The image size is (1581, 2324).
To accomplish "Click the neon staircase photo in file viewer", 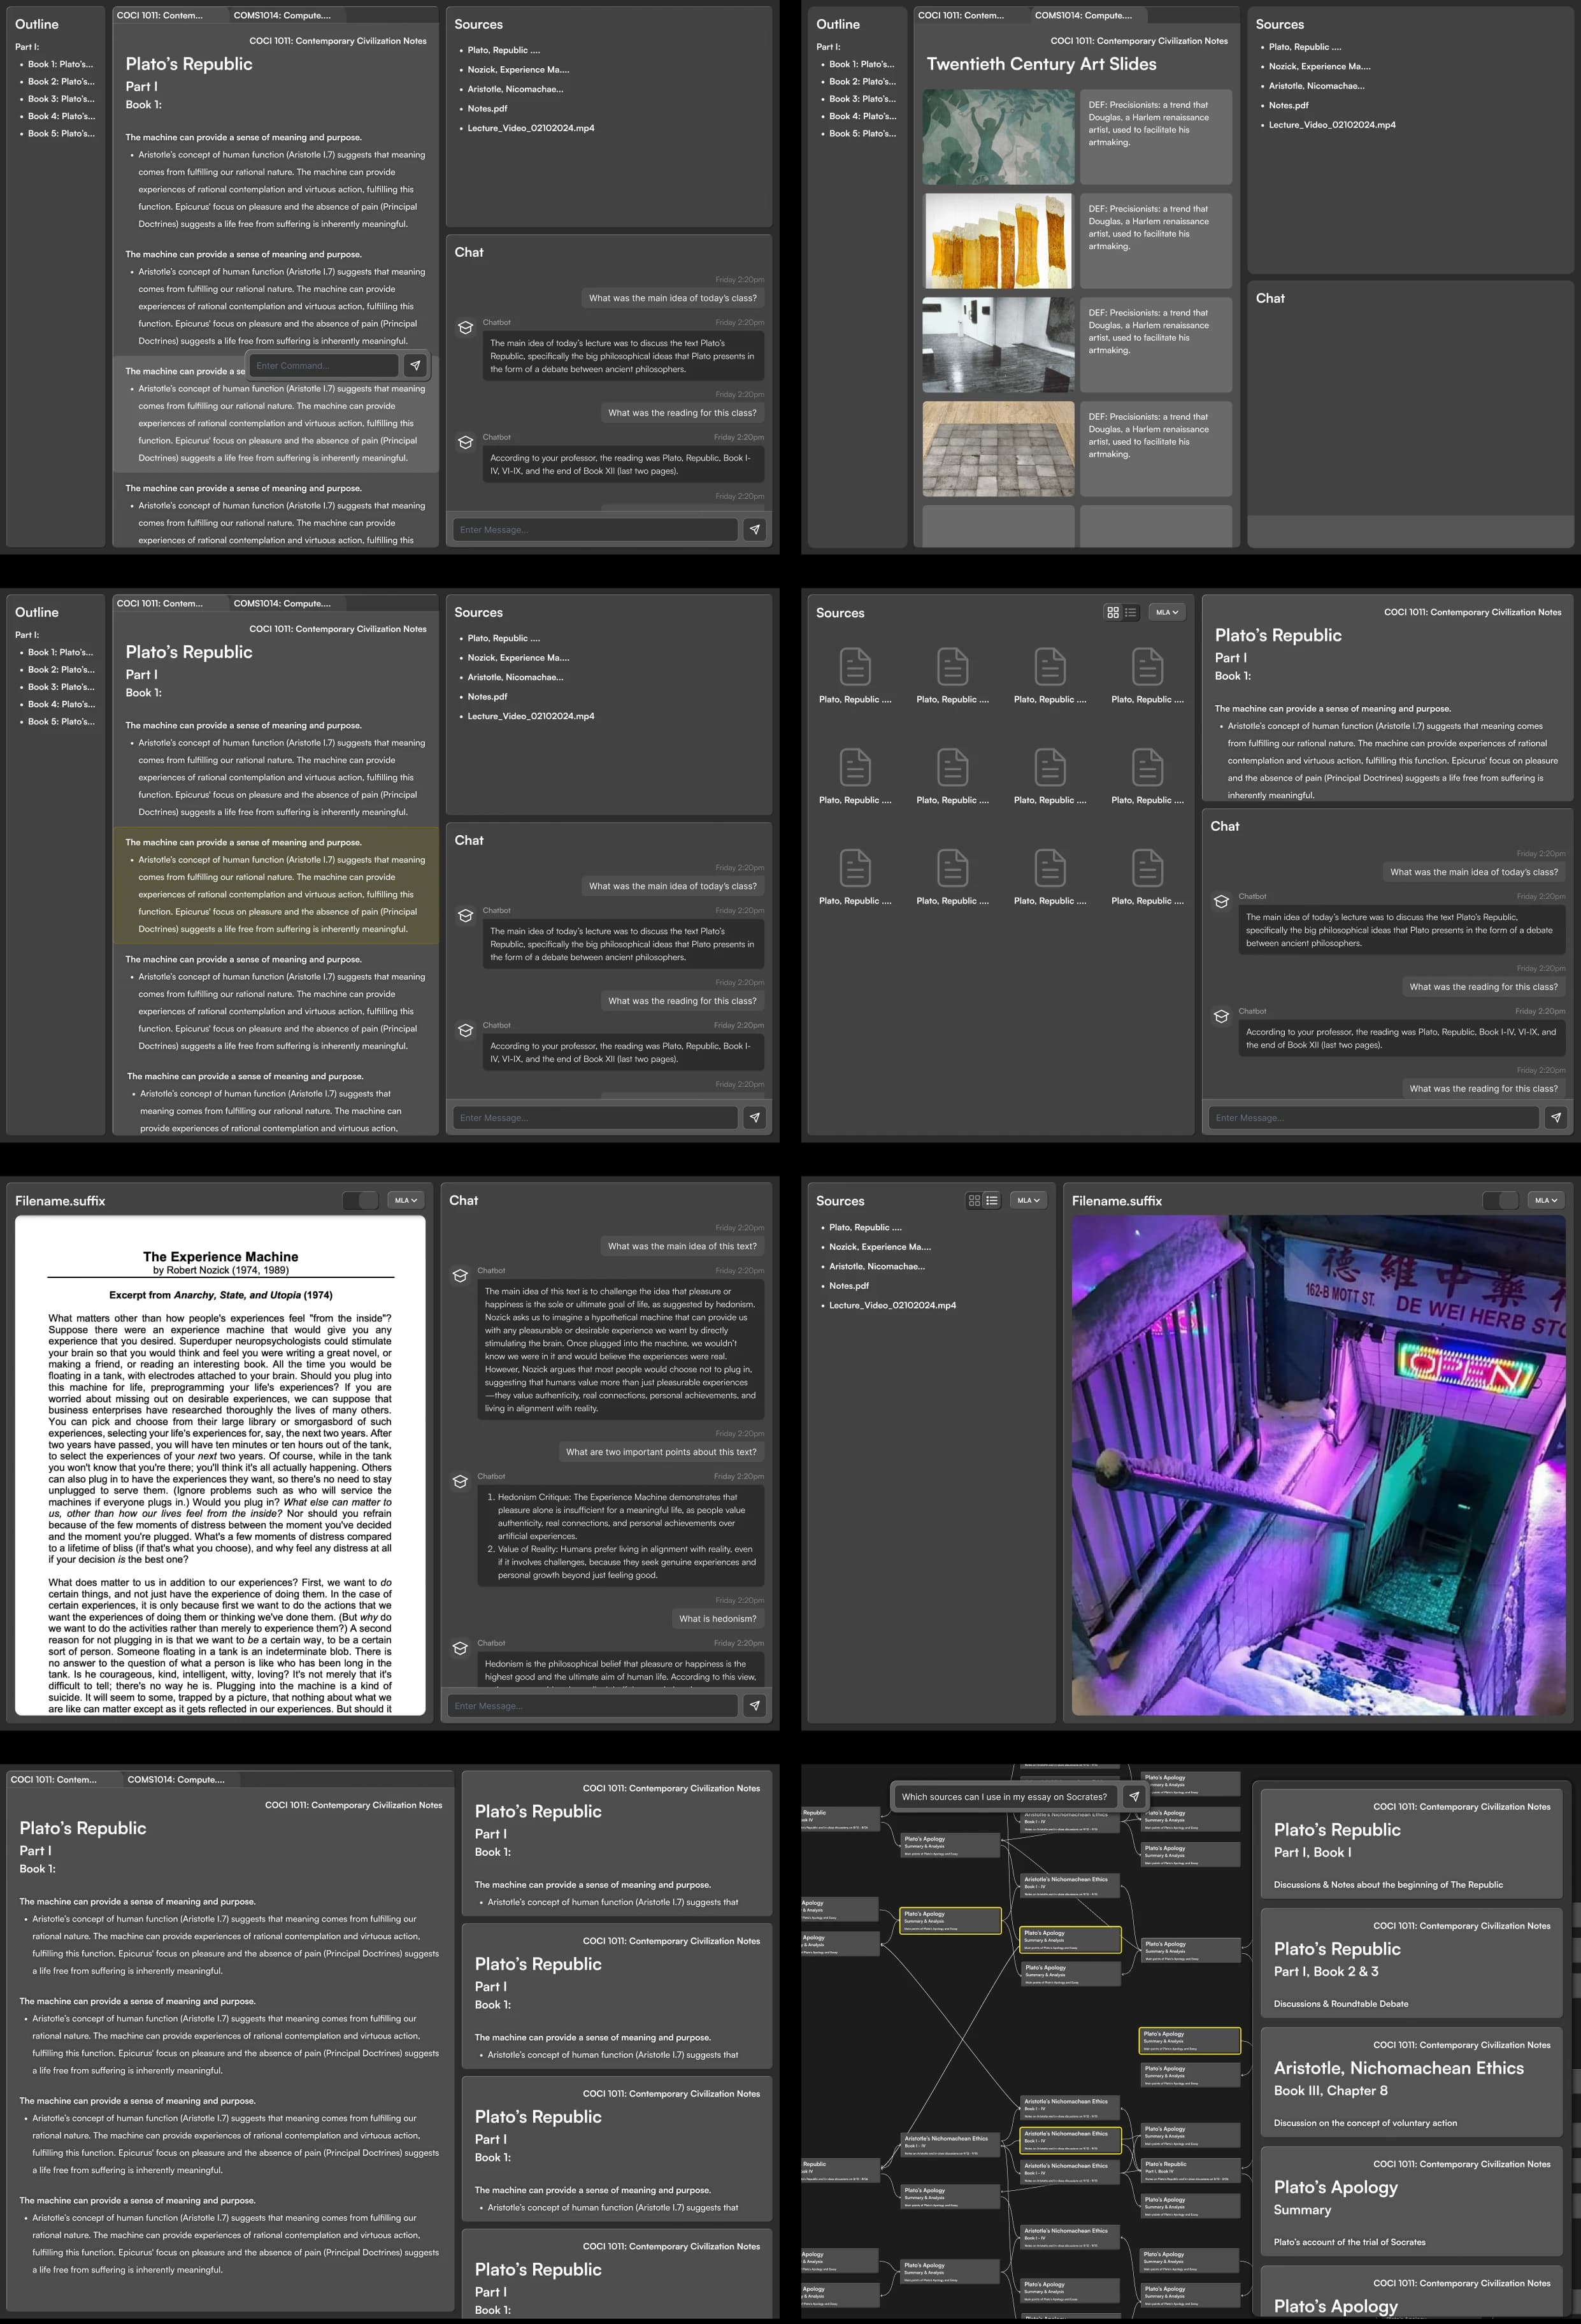I will coord(1318,1466).
